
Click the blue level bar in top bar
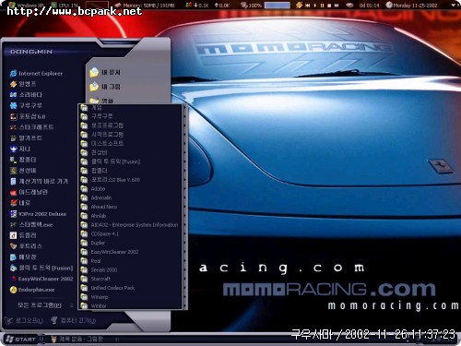pos(278,6)
